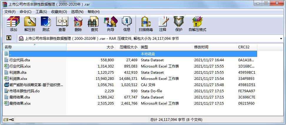286x125 pixels.
Task: Select file name 最终结果.xlsx
Action: [x=20, y=103]
